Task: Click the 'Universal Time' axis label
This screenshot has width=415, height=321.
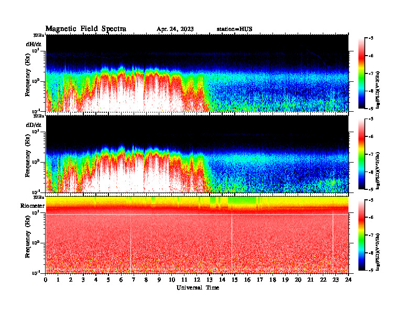Action: click(198, 287)
